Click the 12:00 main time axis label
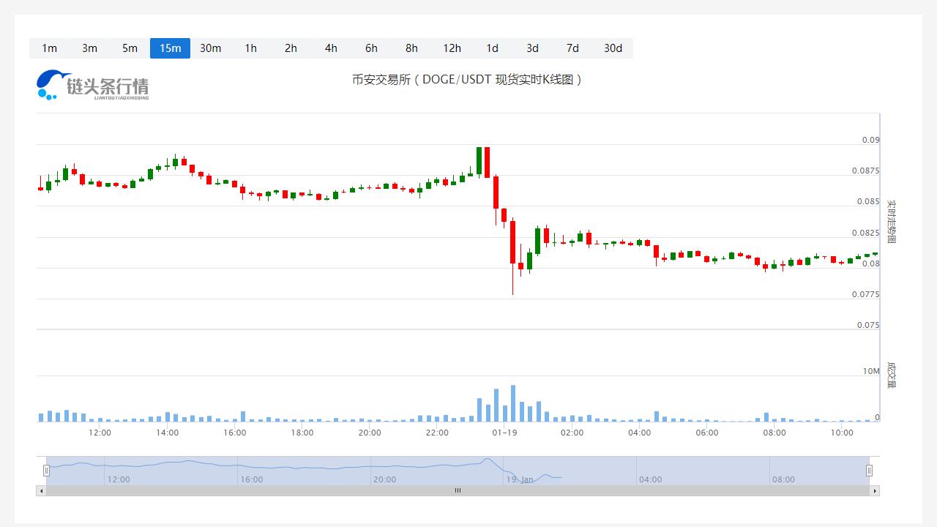937x527 pixels. (x=100, y=433)
